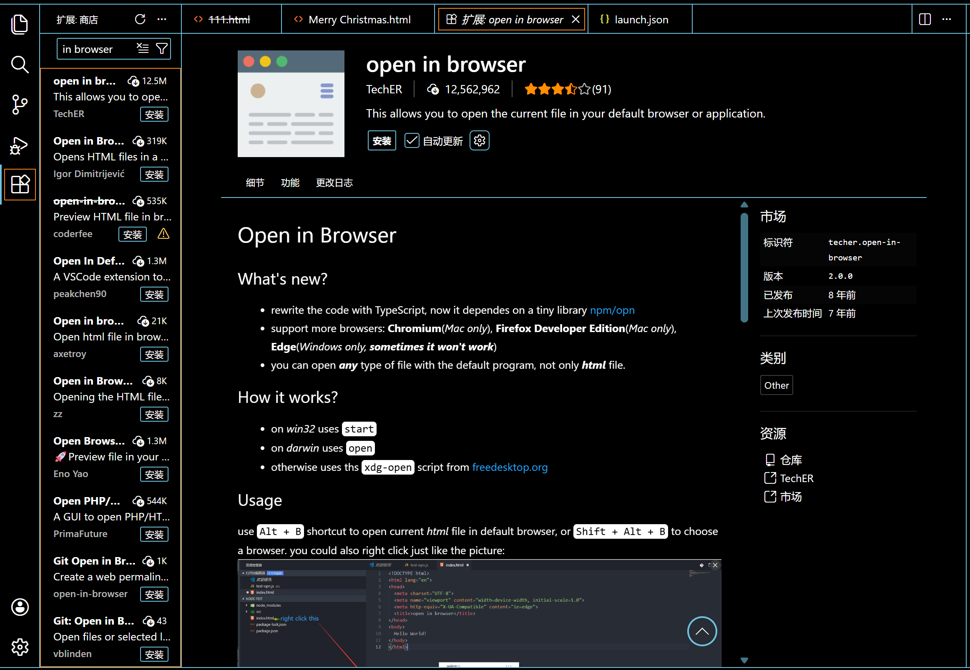Screen dimensions: 970x670
Task: Clear extension search results
Action: tap(143, 49)
